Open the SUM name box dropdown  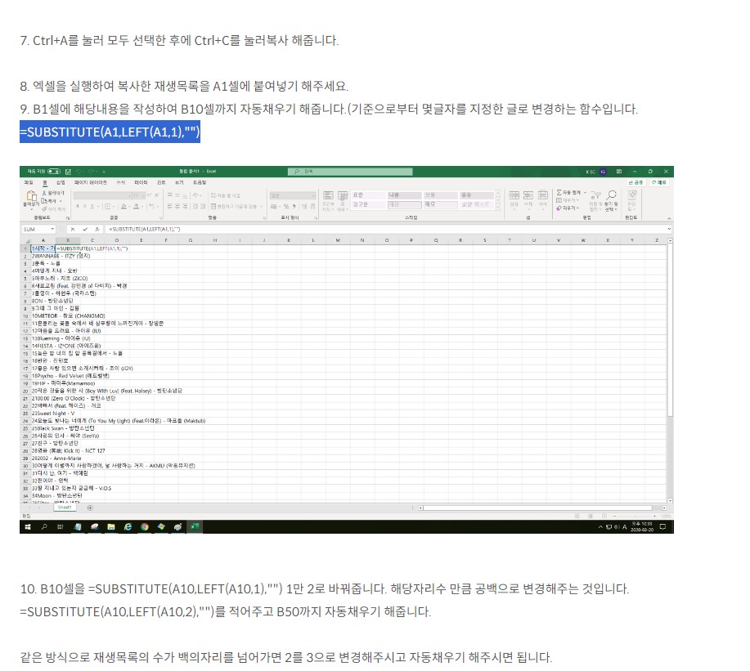52,230
